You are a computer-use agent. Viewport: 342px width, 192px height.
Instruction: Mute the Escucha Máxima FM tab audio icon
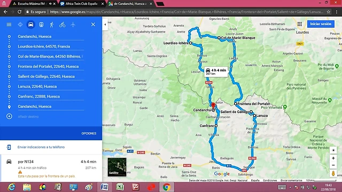[x=50, y=4]
